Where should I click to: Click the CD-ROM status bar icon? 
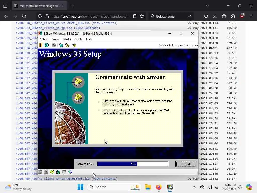click(52, 172)
